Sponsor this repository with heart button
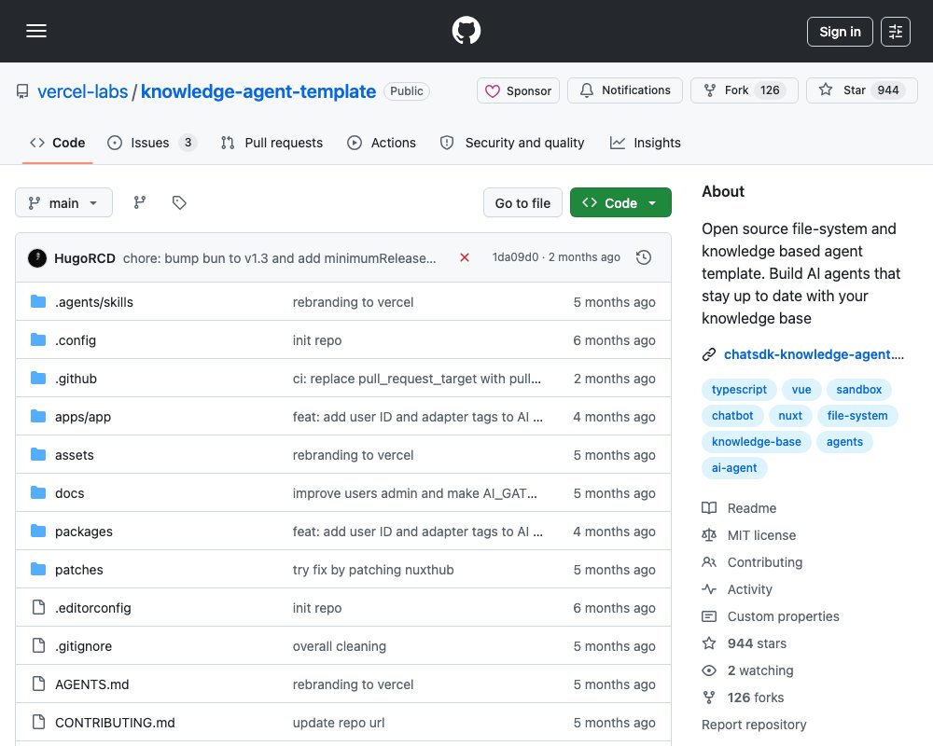This screenshot has width=933, height=746. (518, 90)
